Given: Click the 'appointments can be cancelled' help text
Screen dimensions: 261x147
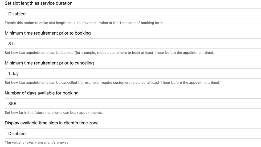Looking at the screenshot, I should (x=112, y=83).
